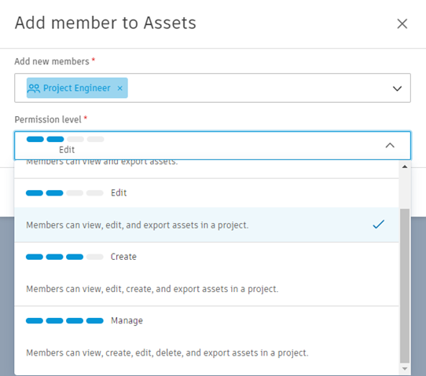Expand the Add new members dropdown arrow
426x376 pixels.
click(x=397, y=89)
